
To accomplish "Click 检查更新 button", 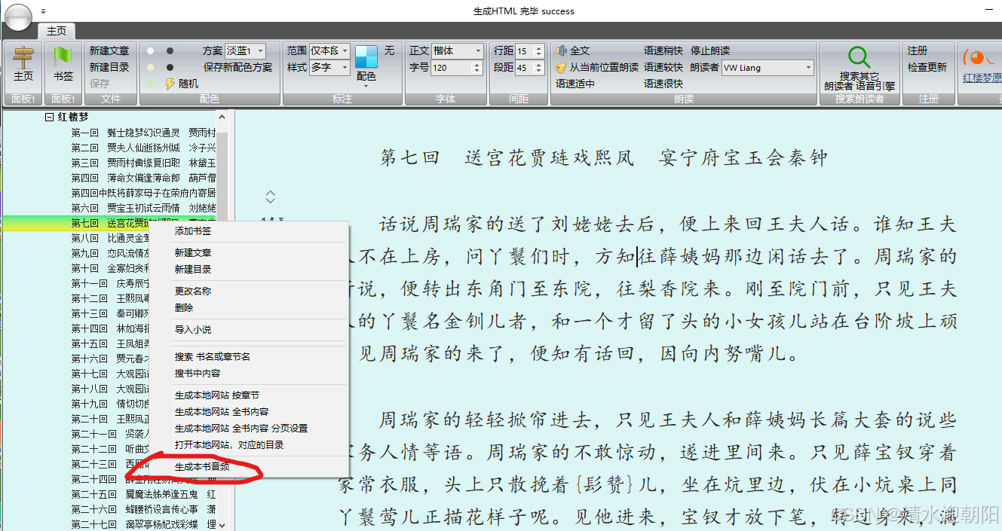I will [927, 67].
